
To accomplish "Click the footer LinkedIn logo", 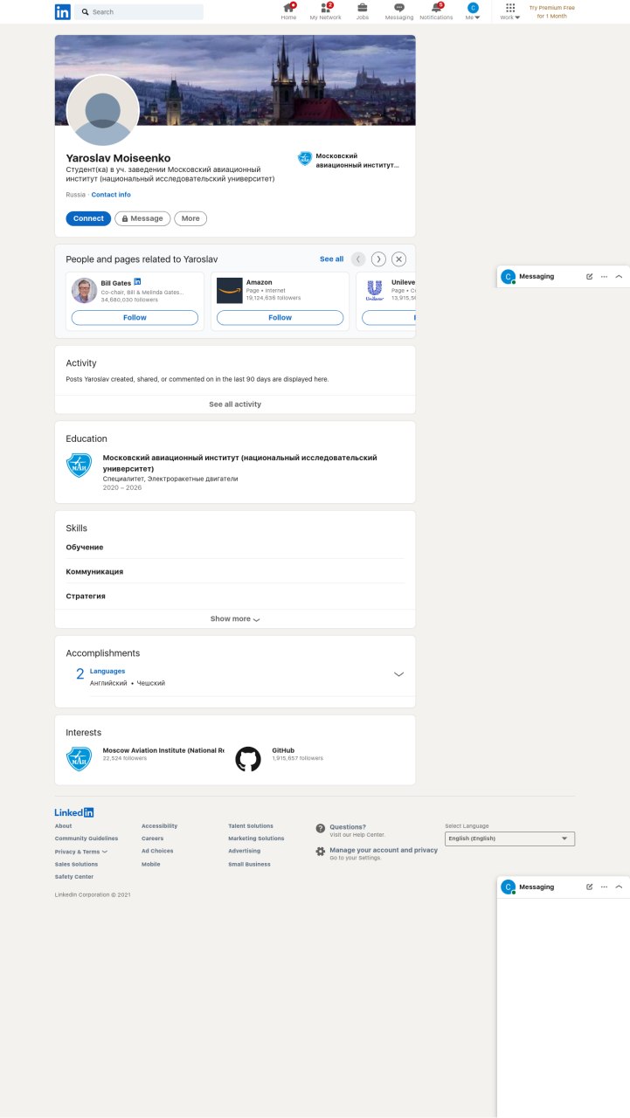I will coord(74,812).
